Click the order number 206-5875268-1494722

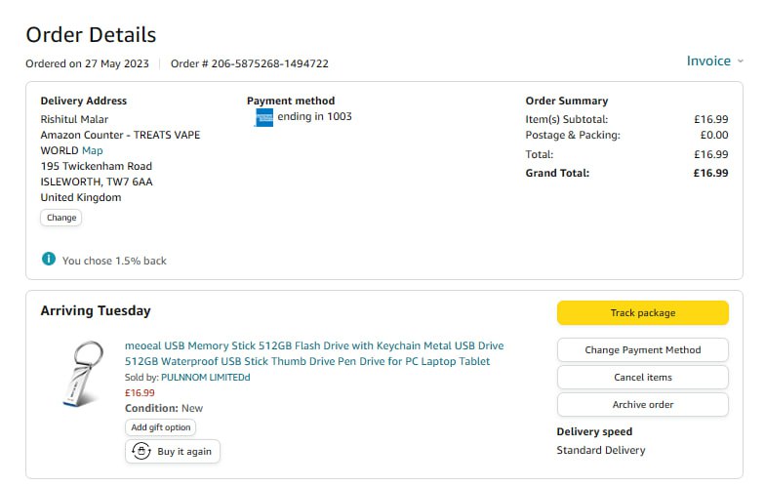pyautogui.click(x=269, y=64)
